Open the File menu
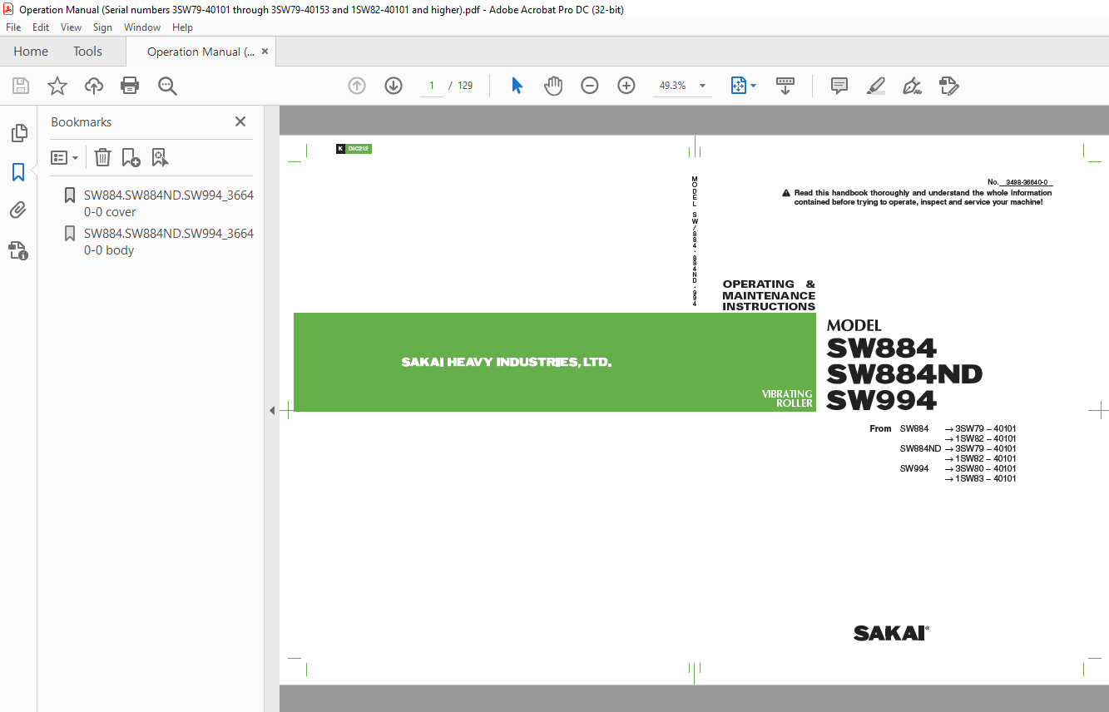Image resolution: width=1109 pixels, height=712 pixels. [x=13, y=27]
